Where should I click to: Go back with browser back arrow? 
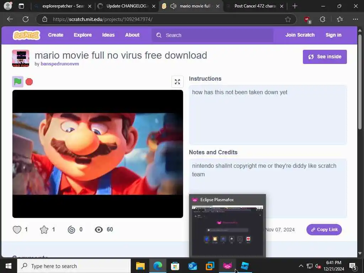(10, 19)
